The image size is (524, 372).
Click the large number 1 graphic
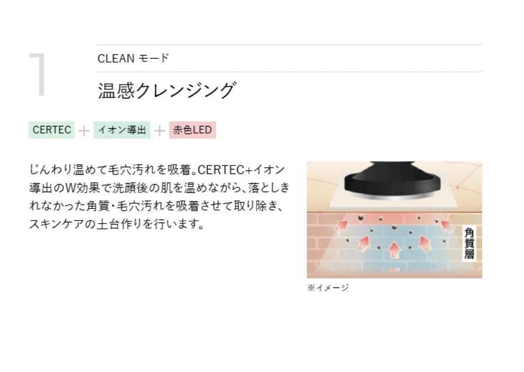[37, 75]
